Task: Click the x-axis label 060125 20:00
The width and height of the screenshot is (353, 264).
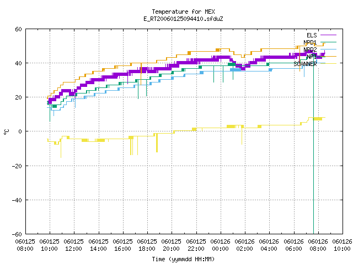Action: [172, 245]
